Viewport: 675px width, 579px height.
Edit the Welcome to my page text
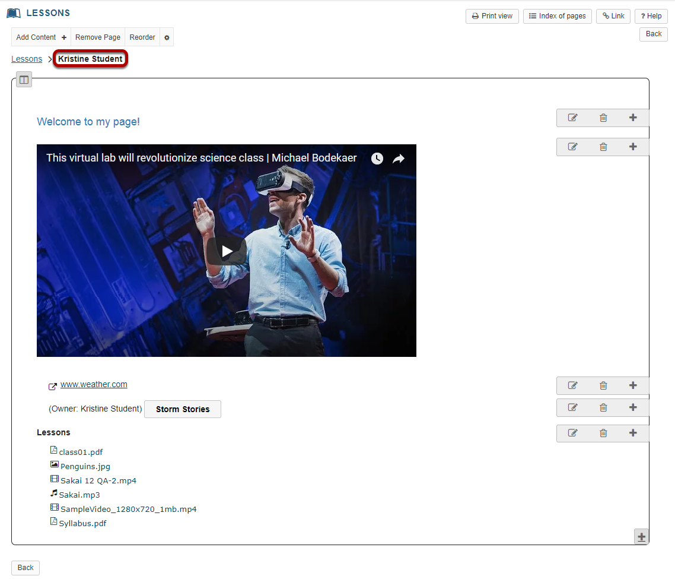[x=572, y=118]
